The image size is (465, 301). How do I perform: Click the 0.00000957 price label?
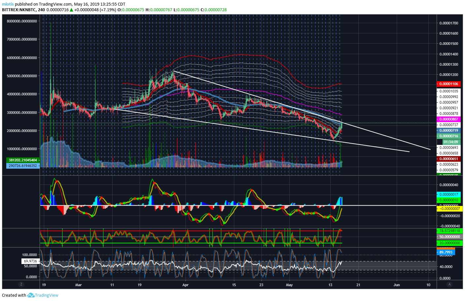click(448, 102)
